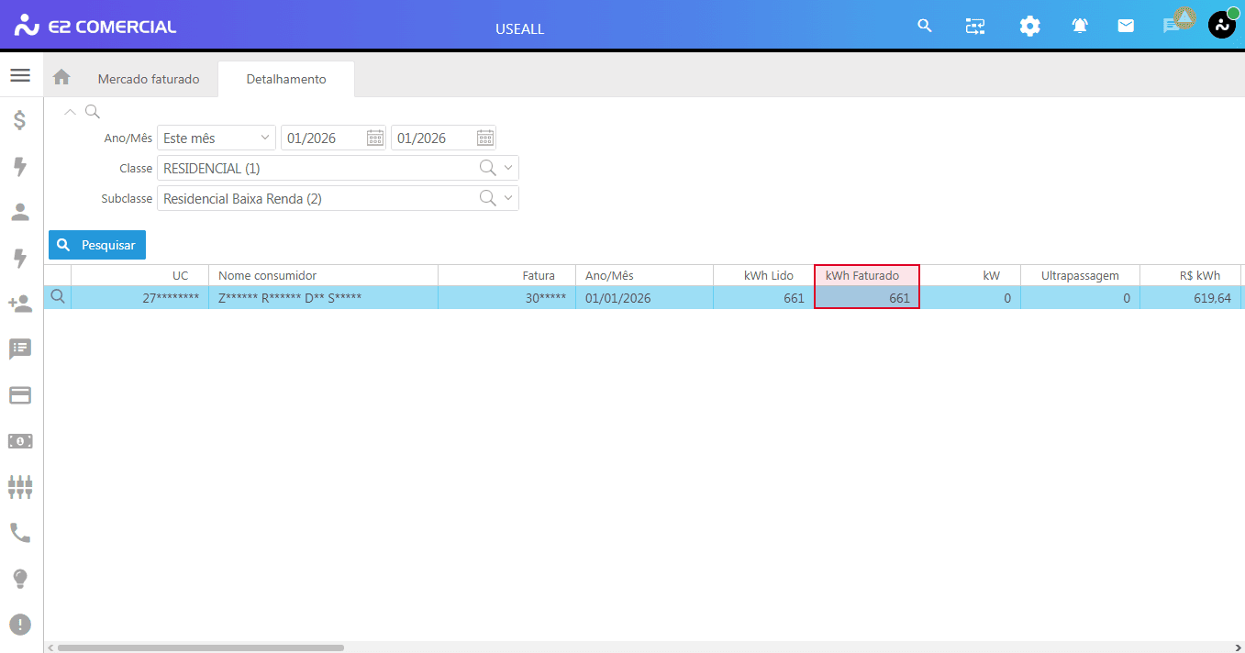1245x653 pixels.
Task: Open the phone sidebar icon
Action: [20, 533]
